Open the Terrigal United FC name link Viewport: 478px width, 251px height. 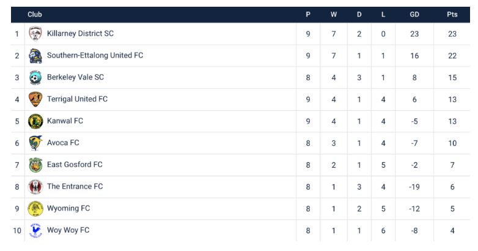tap(77, 99)
